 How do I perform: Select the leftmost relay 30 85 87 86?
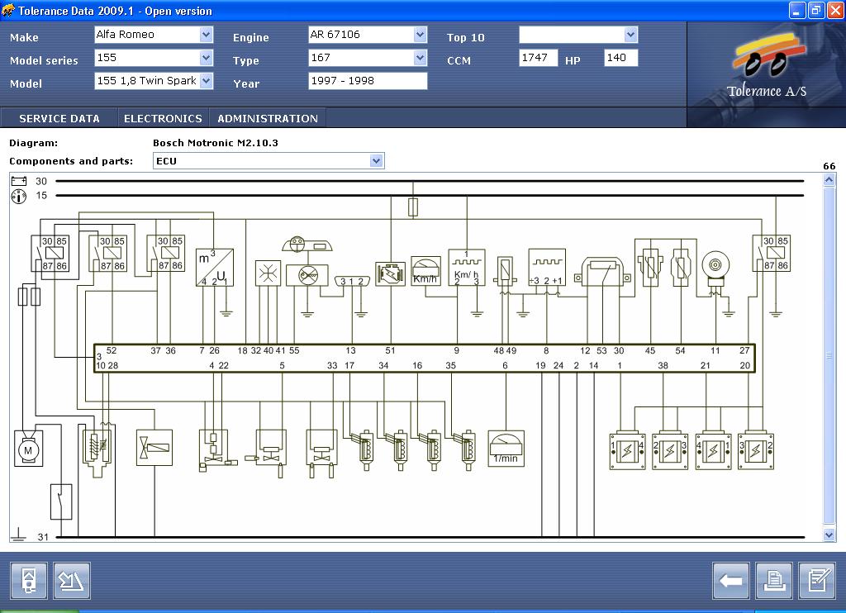[50, 253]
